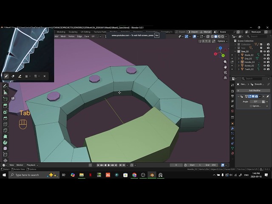272x204 pixels.
Task: Choose the pen in the annotation overlay
Action: click(x=6, y=76)
